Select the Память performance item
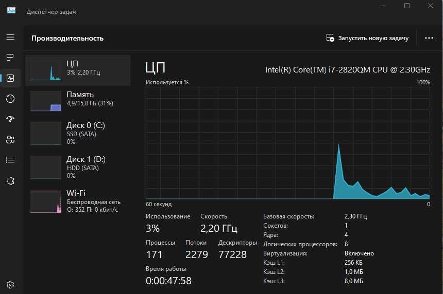Viewport: 443px width, 294px height. point(78,101)
